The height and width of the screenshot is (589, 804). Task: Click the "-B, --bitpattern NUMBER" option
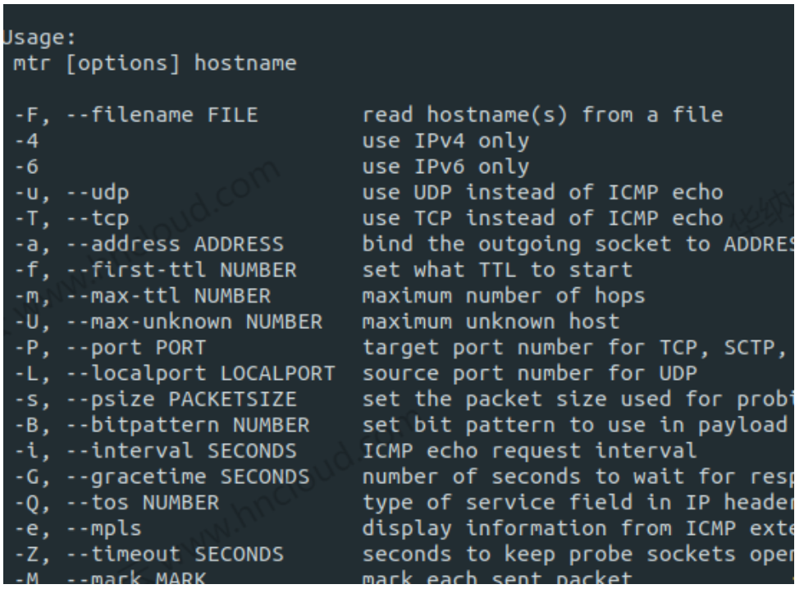coord(161,425)
